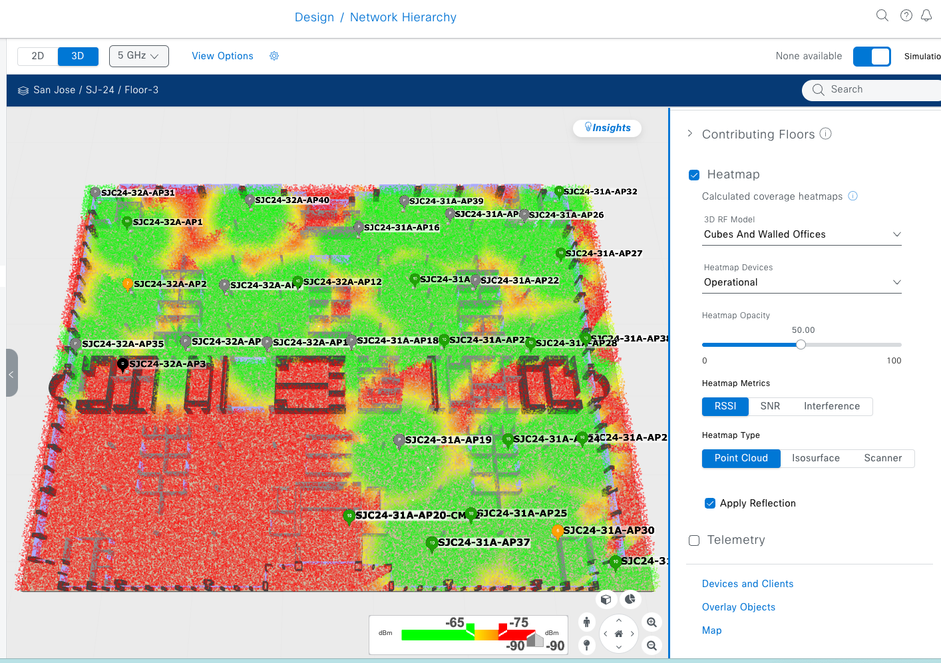
Task: Click the gear icon next to View Options
Action: click(x=274, y=56)
